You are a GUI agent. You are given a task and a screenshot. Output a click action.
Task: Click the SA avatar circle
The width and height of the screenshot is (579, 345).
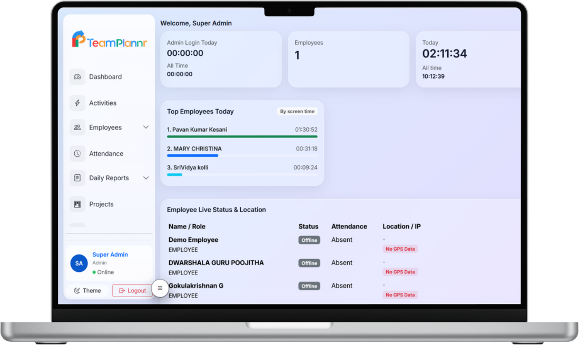[79, 263]
